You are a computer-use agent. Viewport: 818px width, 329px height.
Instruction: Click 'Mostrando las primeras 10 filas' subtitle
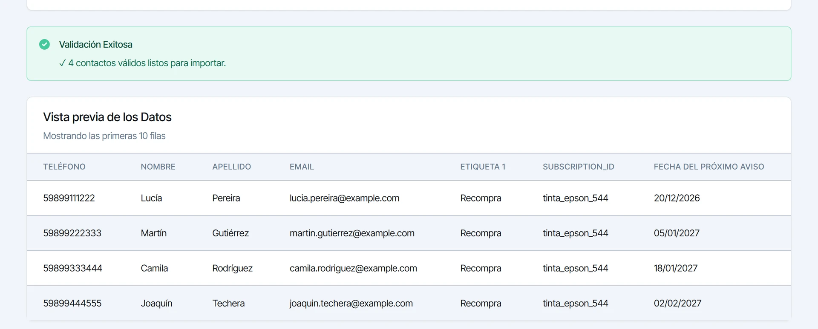click(x=104, y=136)
